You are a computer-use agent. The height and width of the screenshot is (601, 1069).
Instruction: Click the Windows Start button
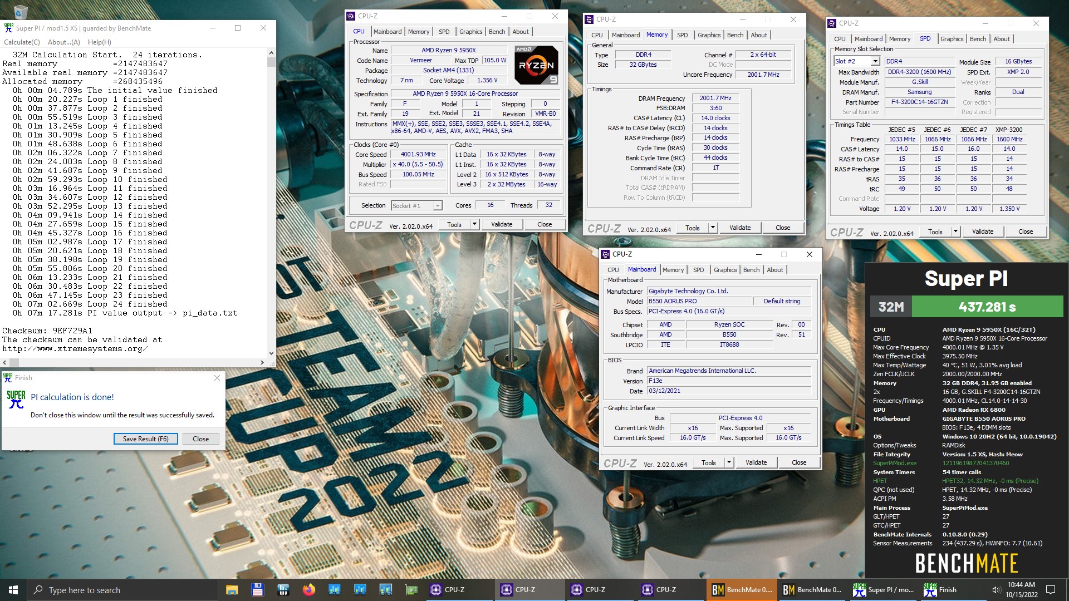click(13, 590)
